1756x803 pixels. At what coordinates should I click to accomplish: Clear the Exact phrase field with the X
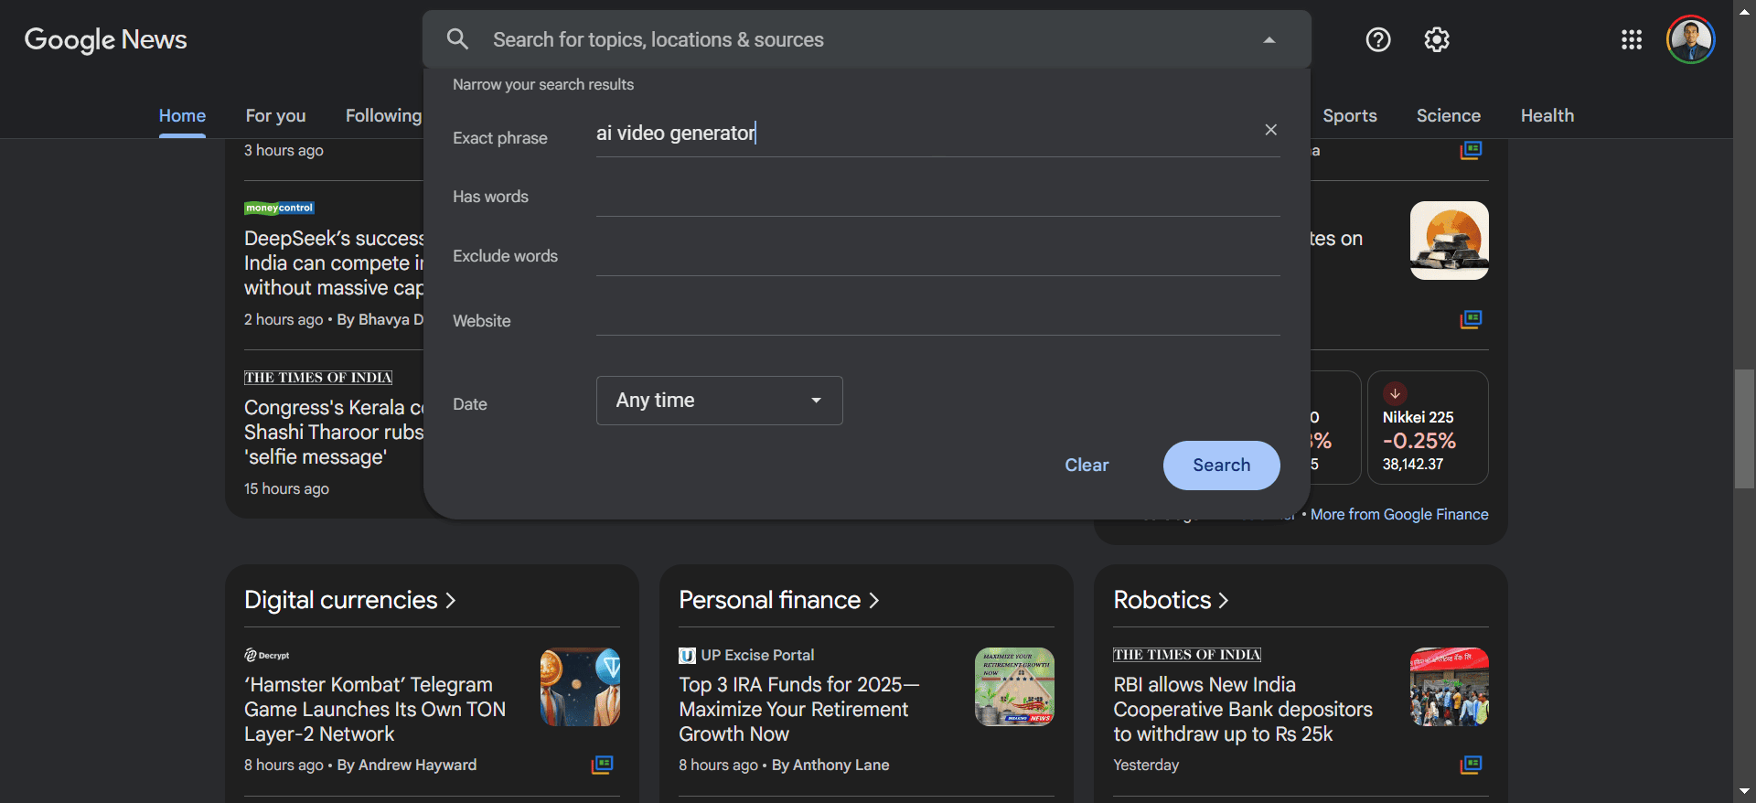click(1270, 130)
